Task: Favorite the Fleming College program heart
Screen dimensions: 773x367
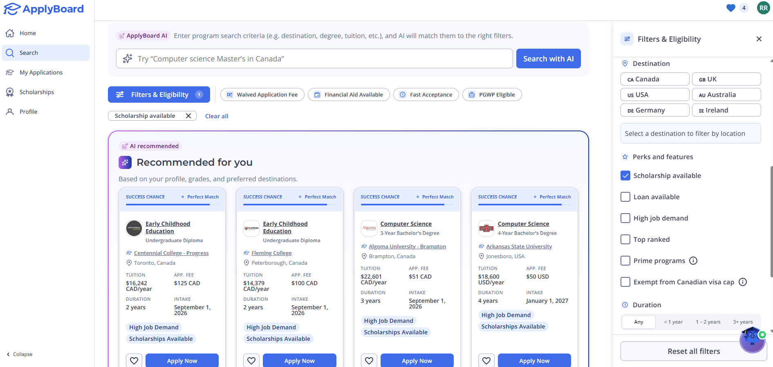Action: pyautogui.click(x=251, y=360)
